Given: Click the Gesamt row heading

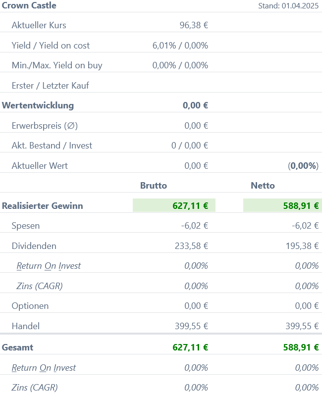Looking at the screenshot, I should [17, 347].
